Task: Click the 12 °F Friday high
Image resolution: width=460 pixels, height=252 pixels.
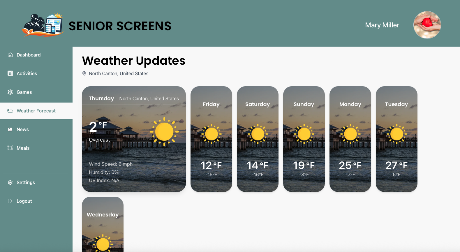Action: pyautogui.click(x=211, y=165)
